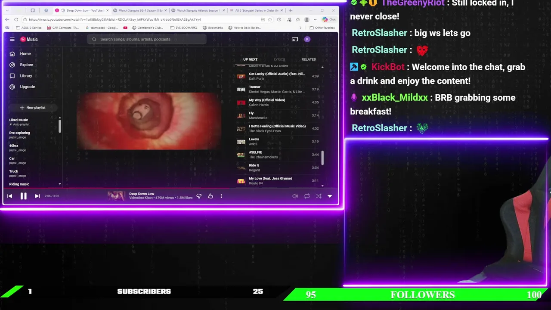Play Ride It by Regard
This screenshot has height=310, width=551.
pos(278,167)
